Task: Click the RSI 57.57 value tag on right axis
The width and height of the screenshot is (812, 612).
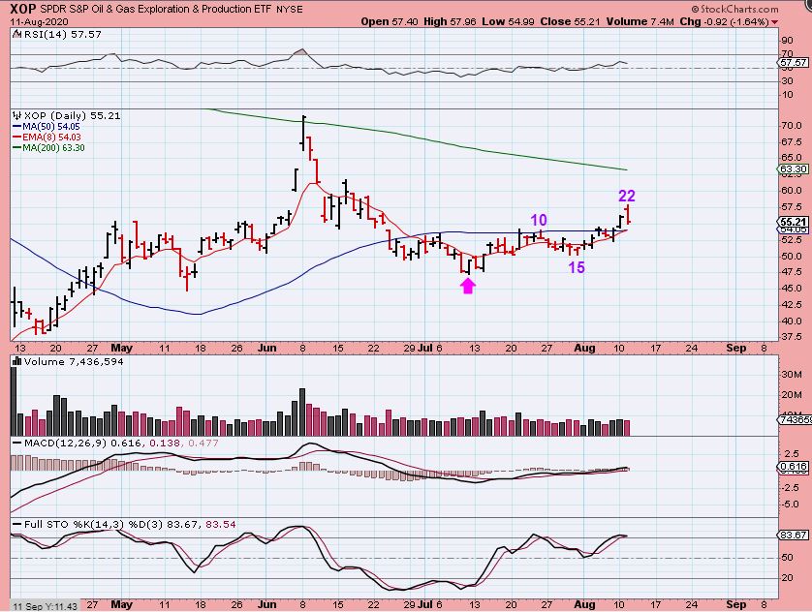Action: [x=793, y=62]
